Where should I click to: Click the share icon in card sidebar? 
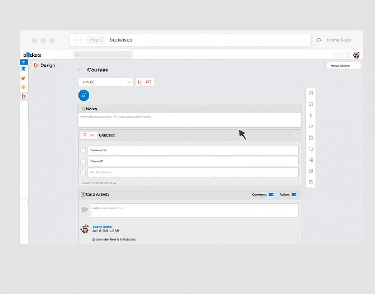[311, 160]
